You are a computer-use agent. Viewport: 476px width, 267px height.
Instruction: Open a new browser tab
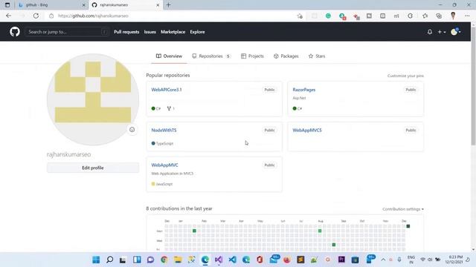coord(169,5)
